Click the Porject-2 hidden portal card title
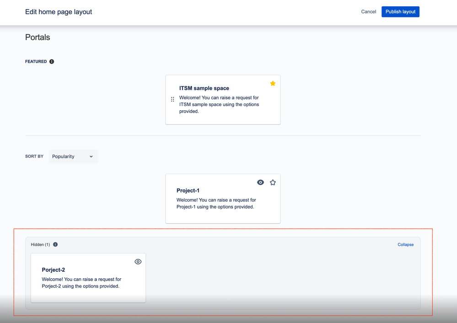Viewport: 457px width, 323px height. tap(54, 270)
